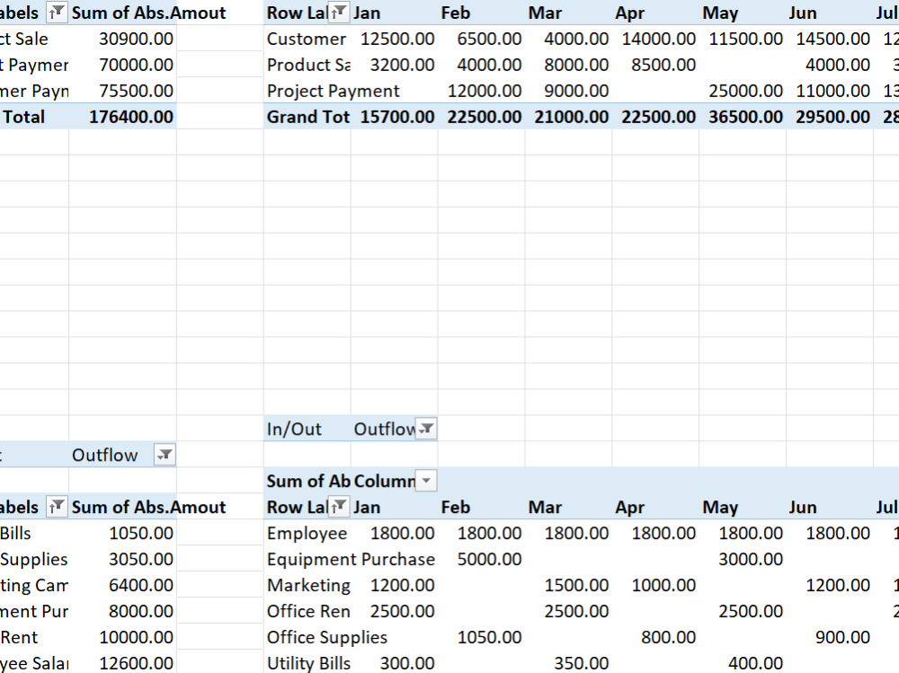Image resolution: width=899 pixels, height=673 pixels.
Task: Click the 70000.00 amount cell
Action: click(122, 65)
